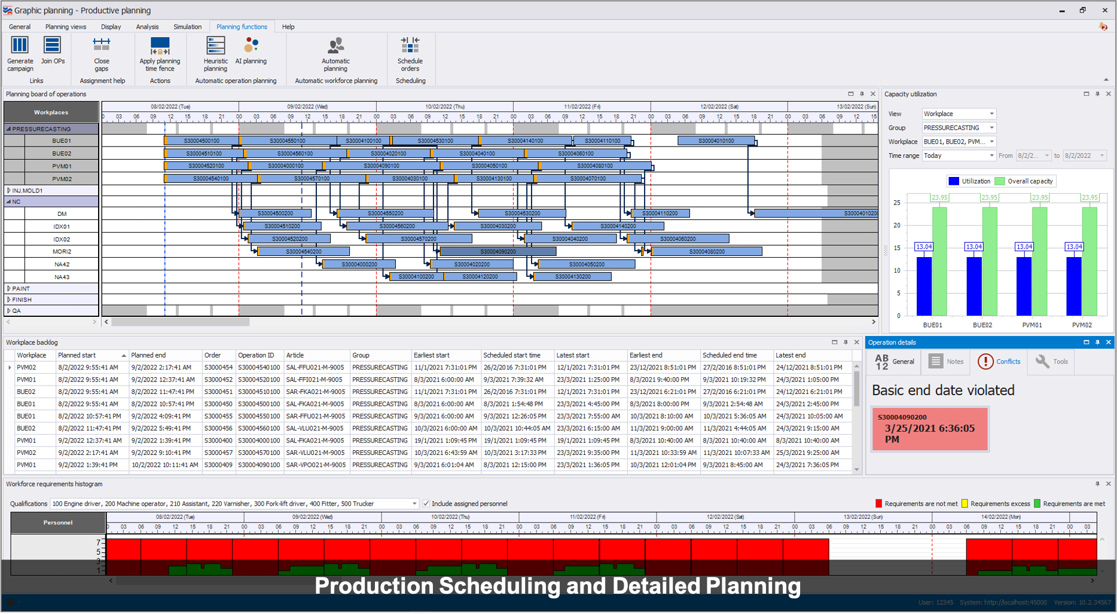
Task: Start Heuristic planning
Action: [x=215, y=46]
